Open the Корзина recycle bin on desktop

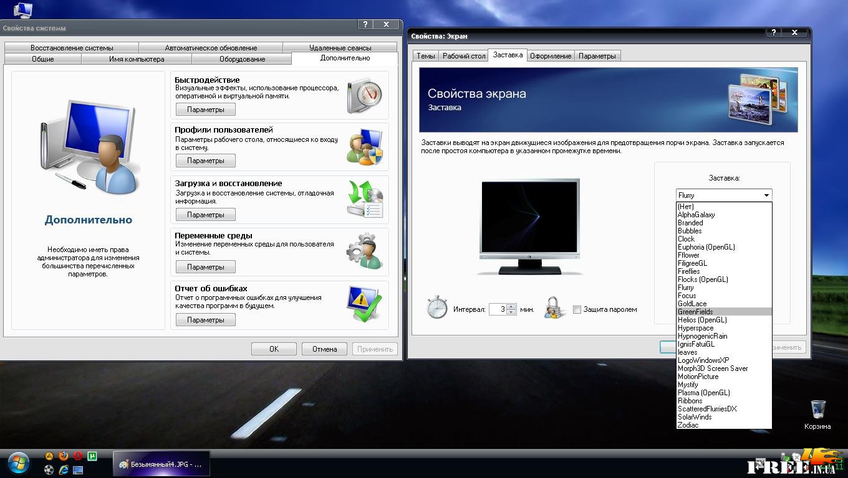(817, 415)
